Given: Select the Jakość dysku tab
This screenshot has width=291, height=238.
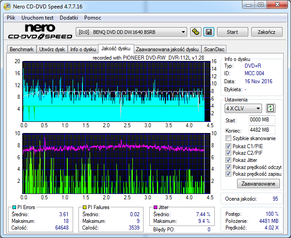Looking at the screenshot, I should [116, 48].
